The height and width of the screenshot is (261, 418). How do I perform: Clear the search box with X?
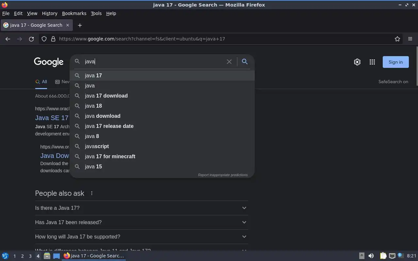pyautogui.click(x=229, y=61)
